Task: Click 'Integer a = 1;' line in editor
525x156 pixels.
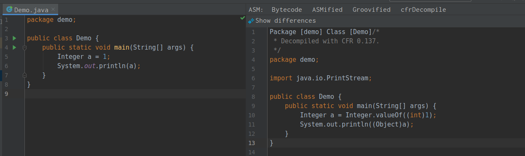Action: [x=83, y=57]
